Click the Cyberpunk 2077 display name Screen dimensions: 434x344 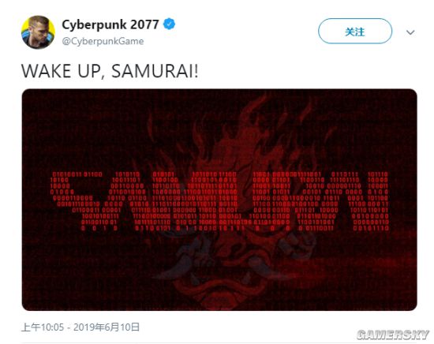pyautogui.click(x=110, y=24)
